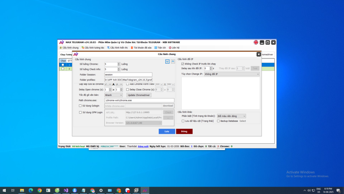This screenshot has height=194, width=344.
Task: Open Microsoft Edge from the taskbar
Action: (31, 190)
